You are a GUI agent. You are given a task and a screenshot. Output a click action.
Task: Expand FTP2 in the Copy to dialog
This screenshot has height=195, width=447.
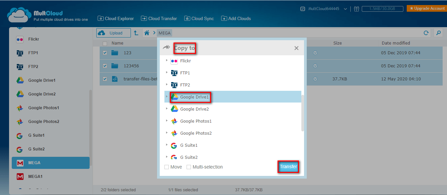click(x=167, y=85)
